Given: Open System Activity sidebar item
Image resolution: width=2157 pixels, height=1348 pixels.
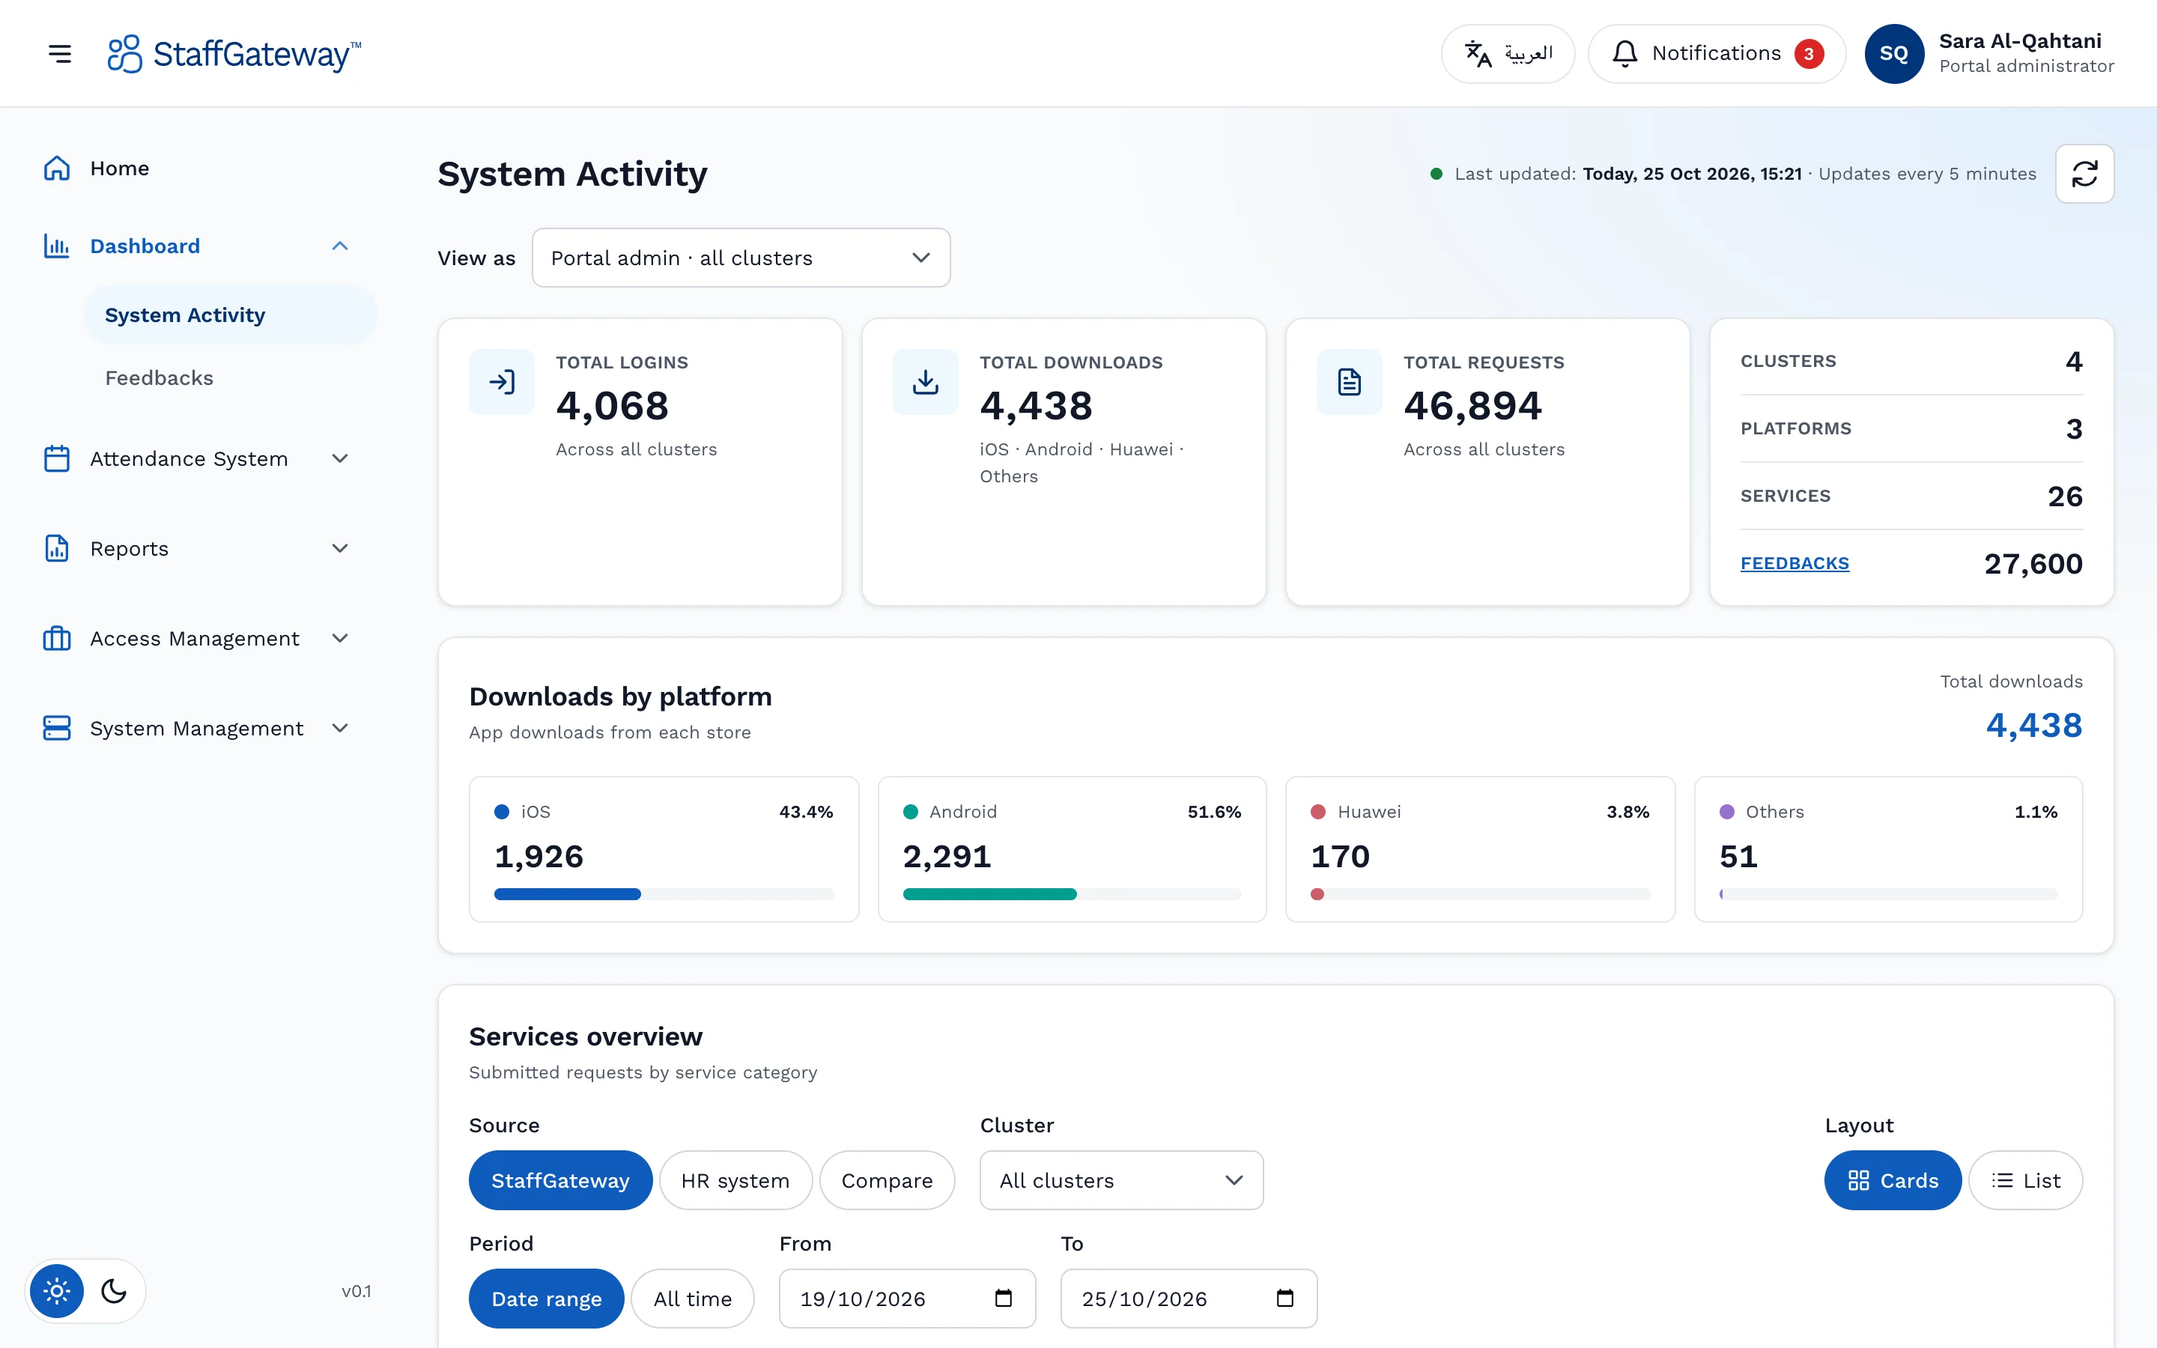Looking at the screenshot, I should [231, 315].
